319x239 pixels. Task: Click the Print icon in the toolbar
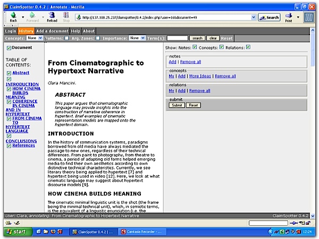[289, 15]
